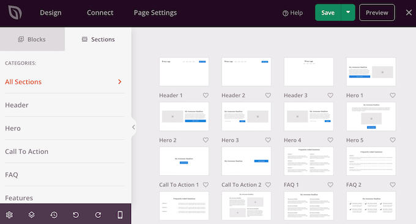This screenshot has height=224, width=416.
Task: Click the undo arrow icon
Action: (76, 215)
